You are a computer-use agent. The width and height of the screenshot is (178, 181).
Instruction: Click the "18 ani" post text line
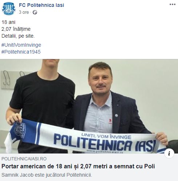[8, 22]
